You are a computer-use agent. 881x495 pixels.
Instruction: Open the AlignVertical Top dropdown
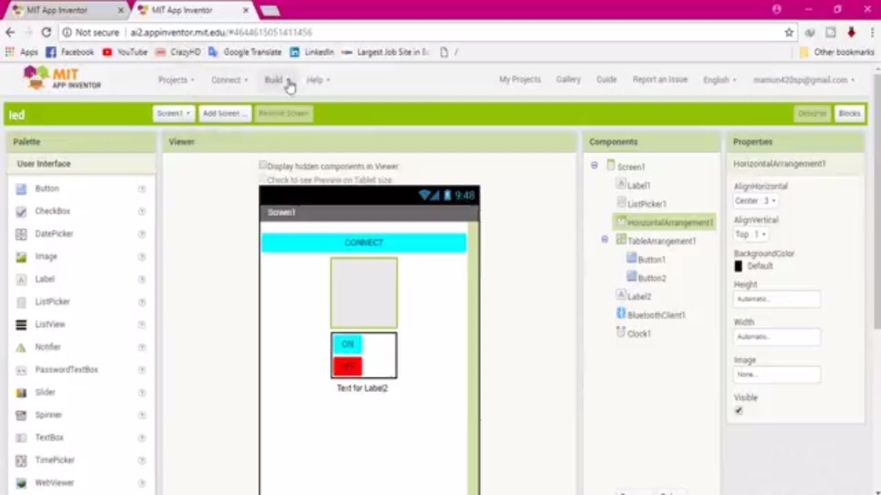pyautogui.click(x=750, y=234)
